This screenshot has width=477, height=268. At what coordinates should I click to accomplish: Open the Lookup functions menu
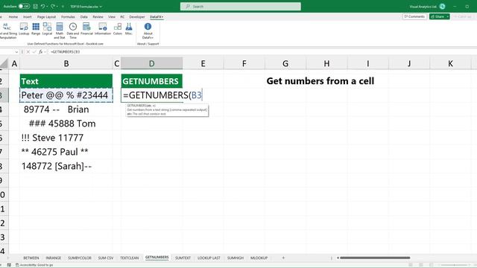coord(24,29)
